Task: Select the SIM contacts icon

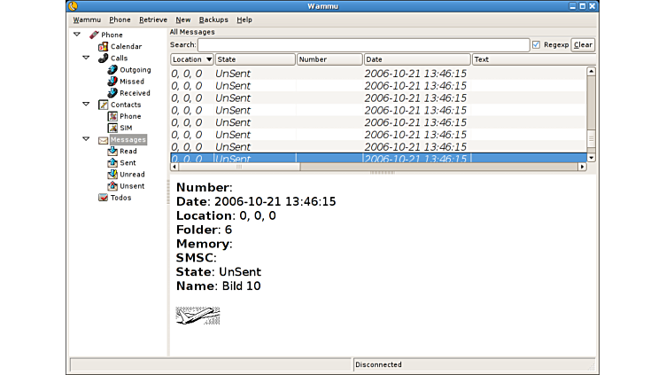Action: [x=112, y=128]
